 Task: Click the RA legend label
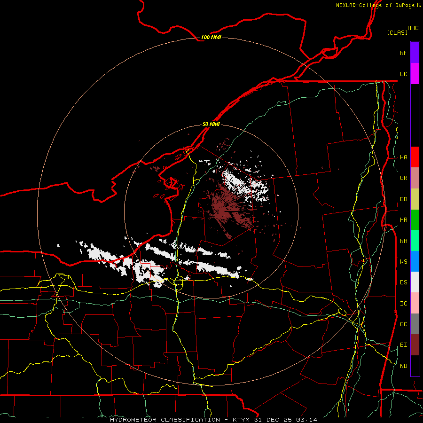pos(404,241)
